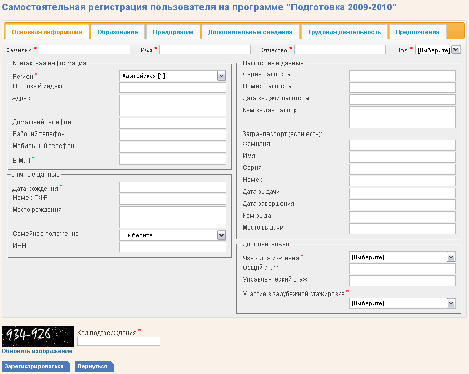Click the Вернуться button

click(x=94, y=366)
